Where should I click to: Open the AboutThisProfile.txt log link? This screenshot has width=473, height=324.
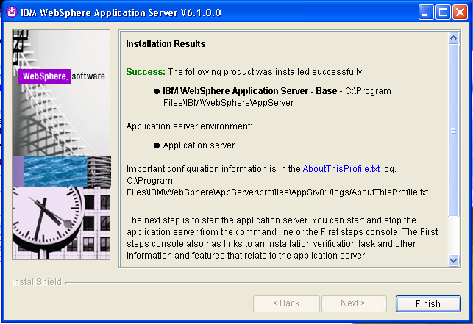click(341, 169)
